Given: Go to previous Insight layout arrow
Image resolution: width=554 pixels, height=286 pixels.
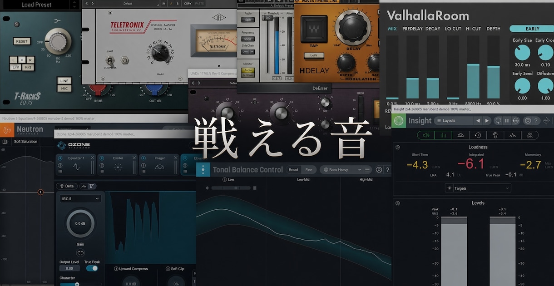Looking at the screenshot, I should tap(478, 121).
